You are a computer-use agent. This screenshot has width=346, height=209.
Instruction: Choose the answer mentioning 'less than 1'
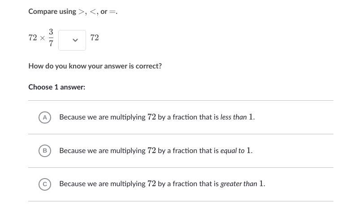[x=157, y=117]
